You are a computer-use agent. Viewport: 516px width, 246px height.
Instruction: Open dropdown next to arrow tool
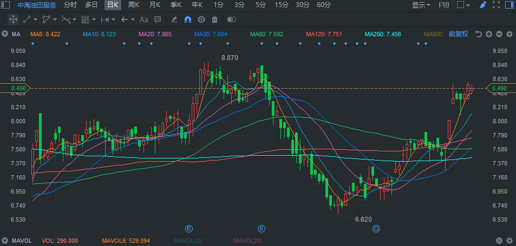133,19
